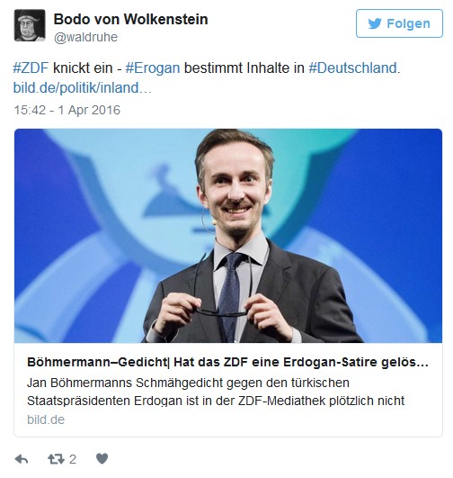
Task: Click the Böhmermann–Gedicht card headline
Action: pyautogui.click(x=227, y=362)
